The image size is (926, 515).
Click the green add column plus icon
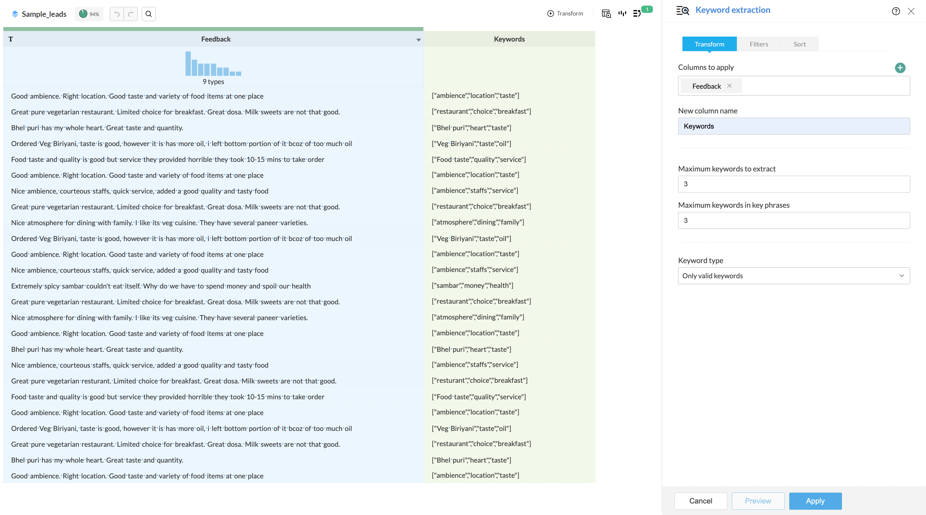coord(900,68)
